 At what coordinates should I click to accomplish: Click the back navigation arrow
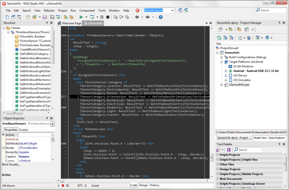[137, 17]
